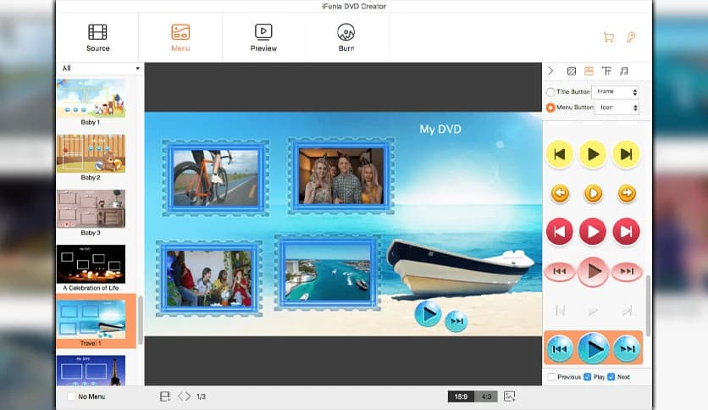Switch to the Burn tab
The width and height of the screenshot is (708, 410).
[x=346, y=37]
